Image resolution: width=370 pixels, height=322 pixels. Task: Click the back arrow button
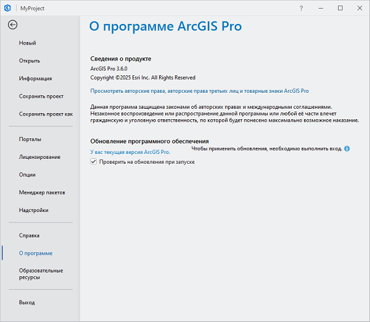pos(12,25)
